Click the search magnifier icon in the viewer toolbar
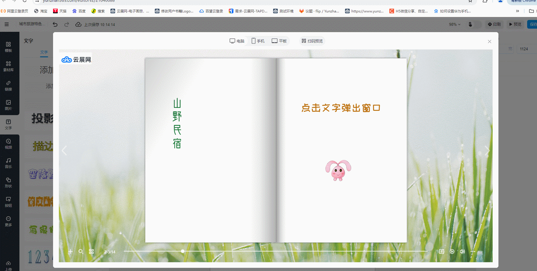 pyautogui.click(x=81, y=252)
